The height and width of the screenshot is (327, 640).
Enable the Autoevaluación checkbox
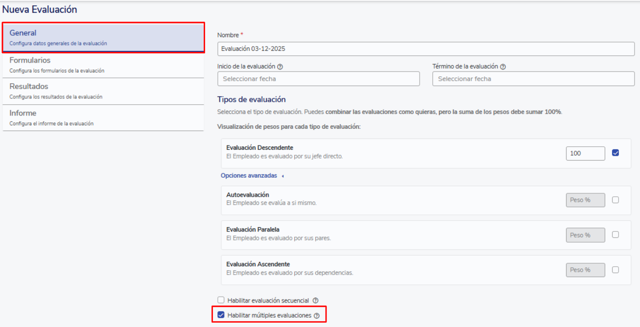(616, 200)
